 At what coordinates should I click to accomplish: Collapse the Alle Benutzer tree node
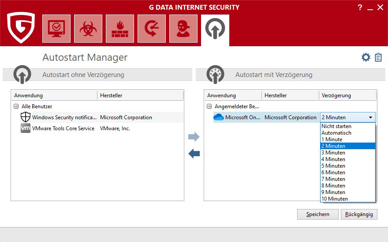coord(16,106)
